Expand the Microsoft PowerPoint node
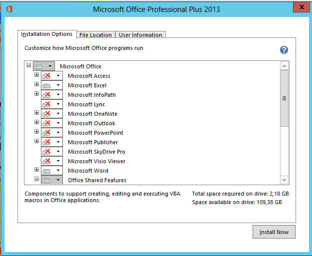The image size is (312, 256). coord(36,131)
